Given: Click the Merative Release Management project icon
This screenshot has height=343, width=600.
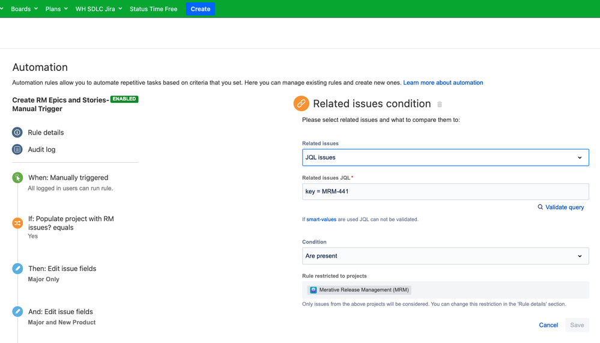Looking at the screenshot, I should pos(314,290).
